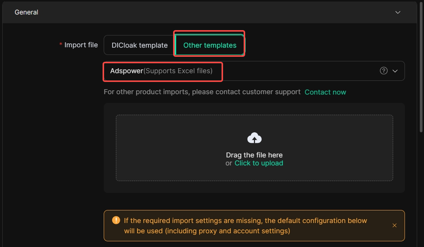This screenshot has width=424, height=247.
Task: Collapse the General section using its chevron
Action: (398, 13)
